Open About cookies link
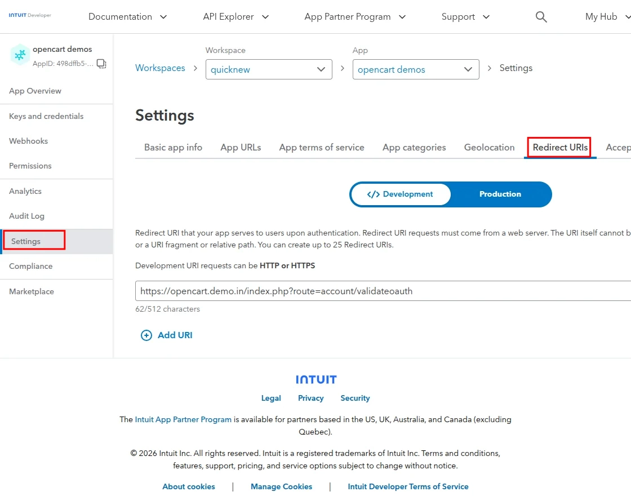Screen dimensions: 631x496 189,487
